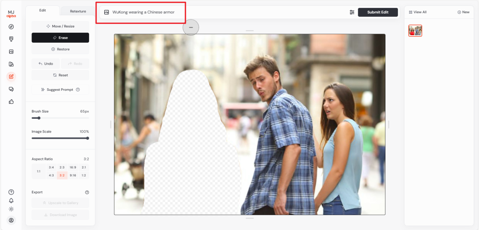This screenshot has height=230, width=479.
Task: Open the edit settings sliders icon
Action: pos(352,12)
